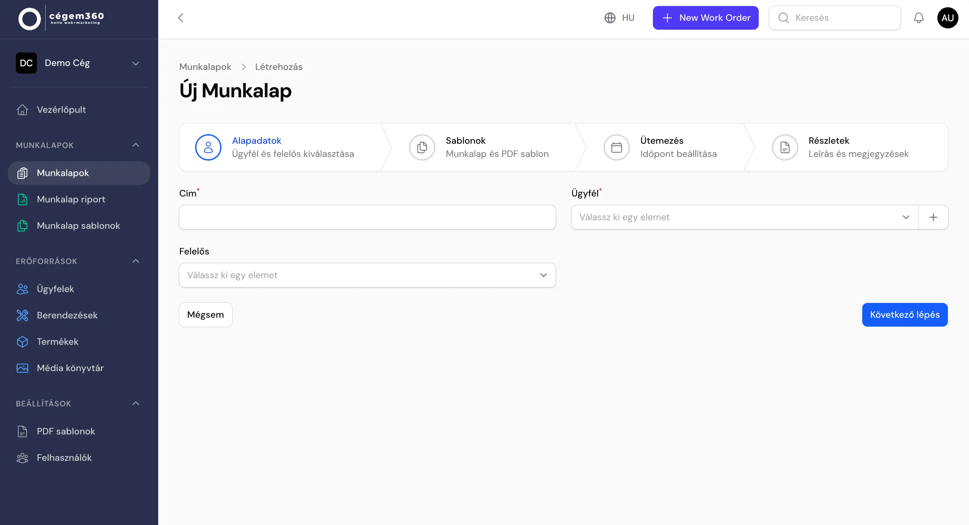Screen dimensions: 969x525
Task: Open Munkalapok via the breadcrumb link
Action: (205, 67)
